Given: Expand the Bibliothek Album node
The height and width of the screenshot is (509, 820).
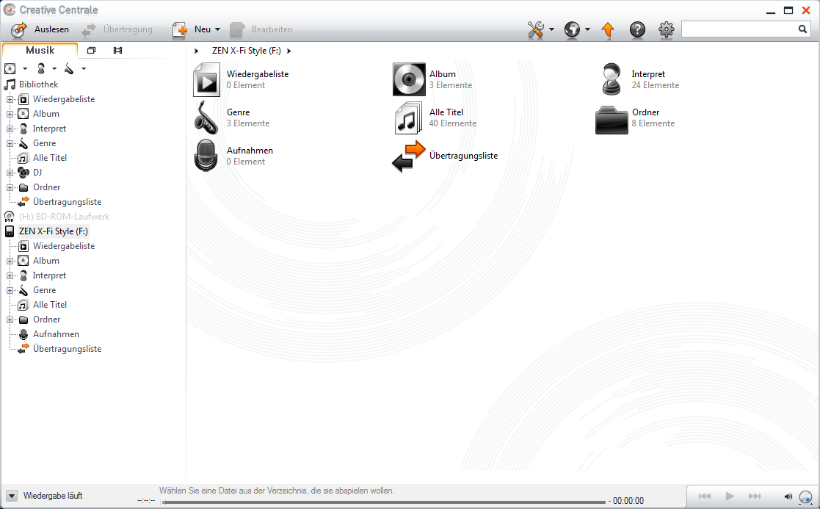Looking at the screenshot, I should click(x=10, y=114).
